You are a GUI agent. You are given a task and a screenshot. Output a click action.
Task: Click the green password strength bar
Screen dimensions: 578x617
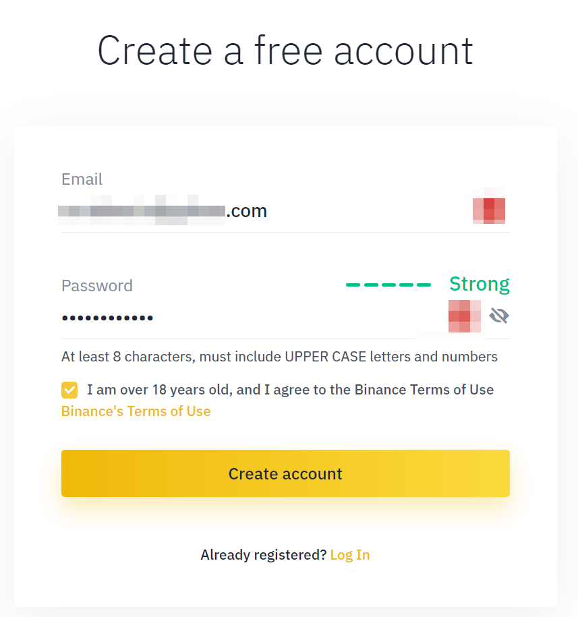coord(388,285)
